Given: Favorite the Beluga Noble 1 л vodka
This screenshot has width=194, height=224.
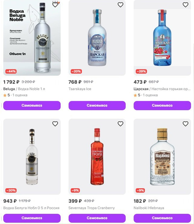Looking at the screenshot, I should [x=55, y=5].
